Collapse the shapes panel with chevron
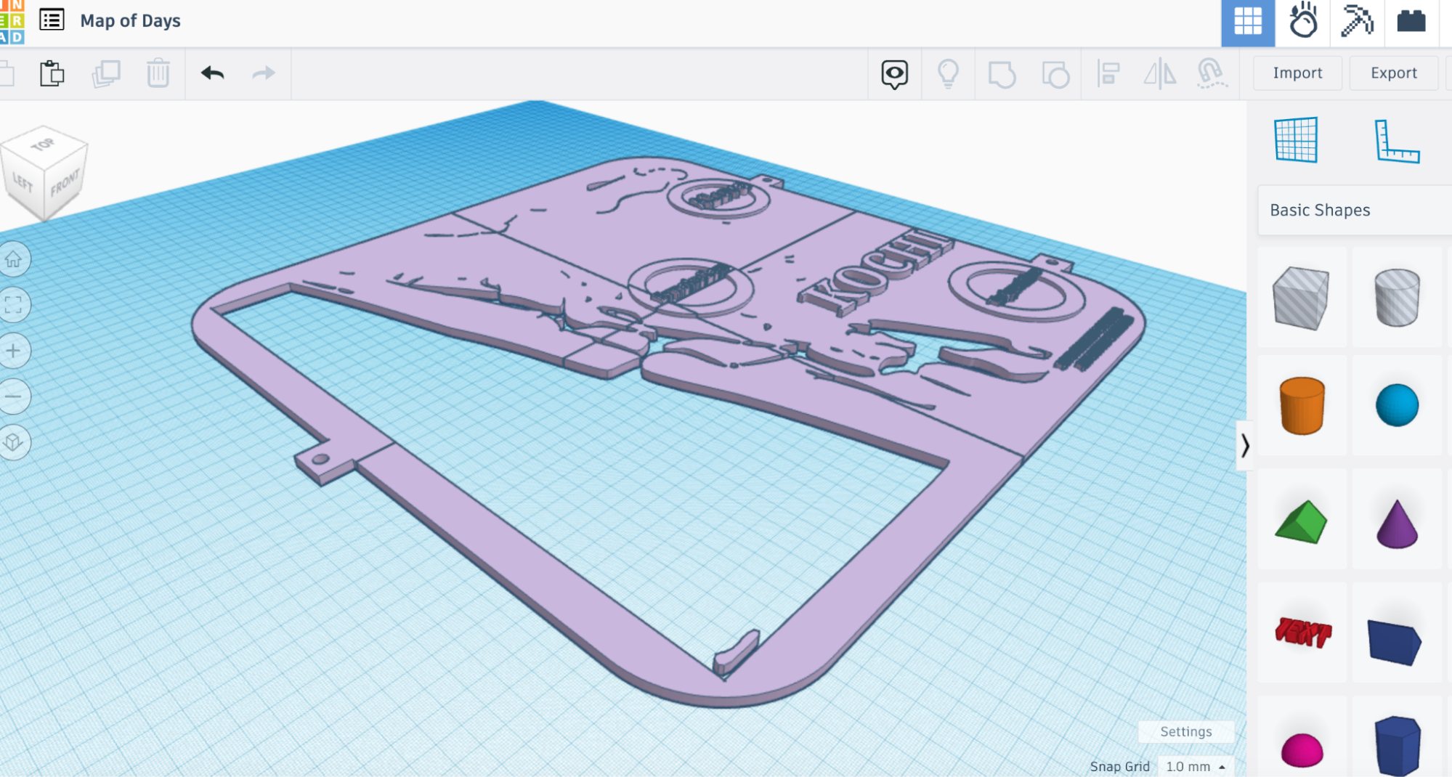Viewport: 1452px width, 777px height. [x=1245, y=445]
